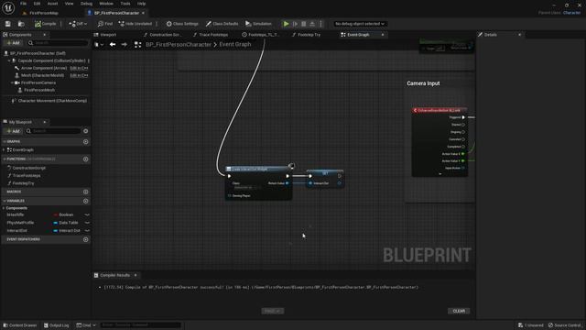The image size is (586, 330).
Task: Open the Find tool in the toolbar
Action: tap(105, 24)
